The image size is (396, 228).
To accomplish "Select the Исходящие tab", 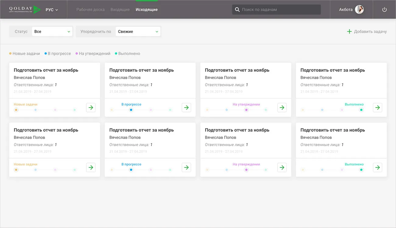I will click(147, 10).
